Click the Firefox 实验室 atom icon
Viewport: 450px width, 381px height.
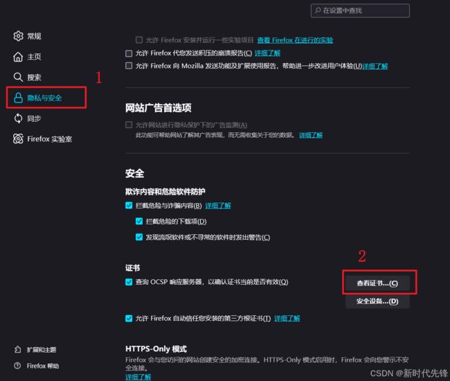(x=18, y=139)
